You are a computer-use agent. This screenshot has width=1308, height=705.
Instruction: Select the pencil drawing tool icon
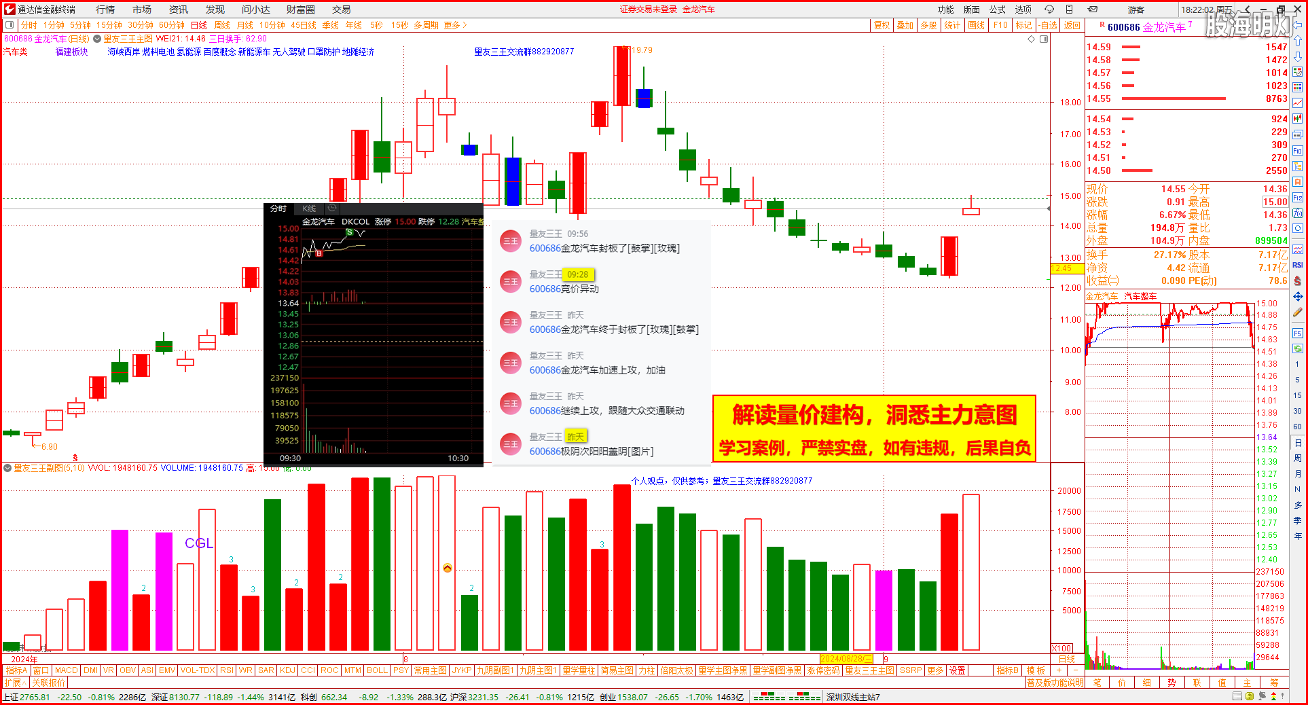1298,312
